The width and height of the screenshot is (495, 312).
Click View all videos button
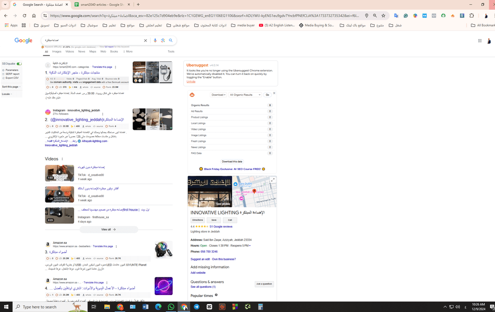[x=109, y=229]
